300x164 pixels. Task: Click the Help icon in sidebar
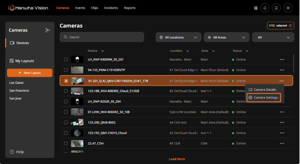coord(12,152)
